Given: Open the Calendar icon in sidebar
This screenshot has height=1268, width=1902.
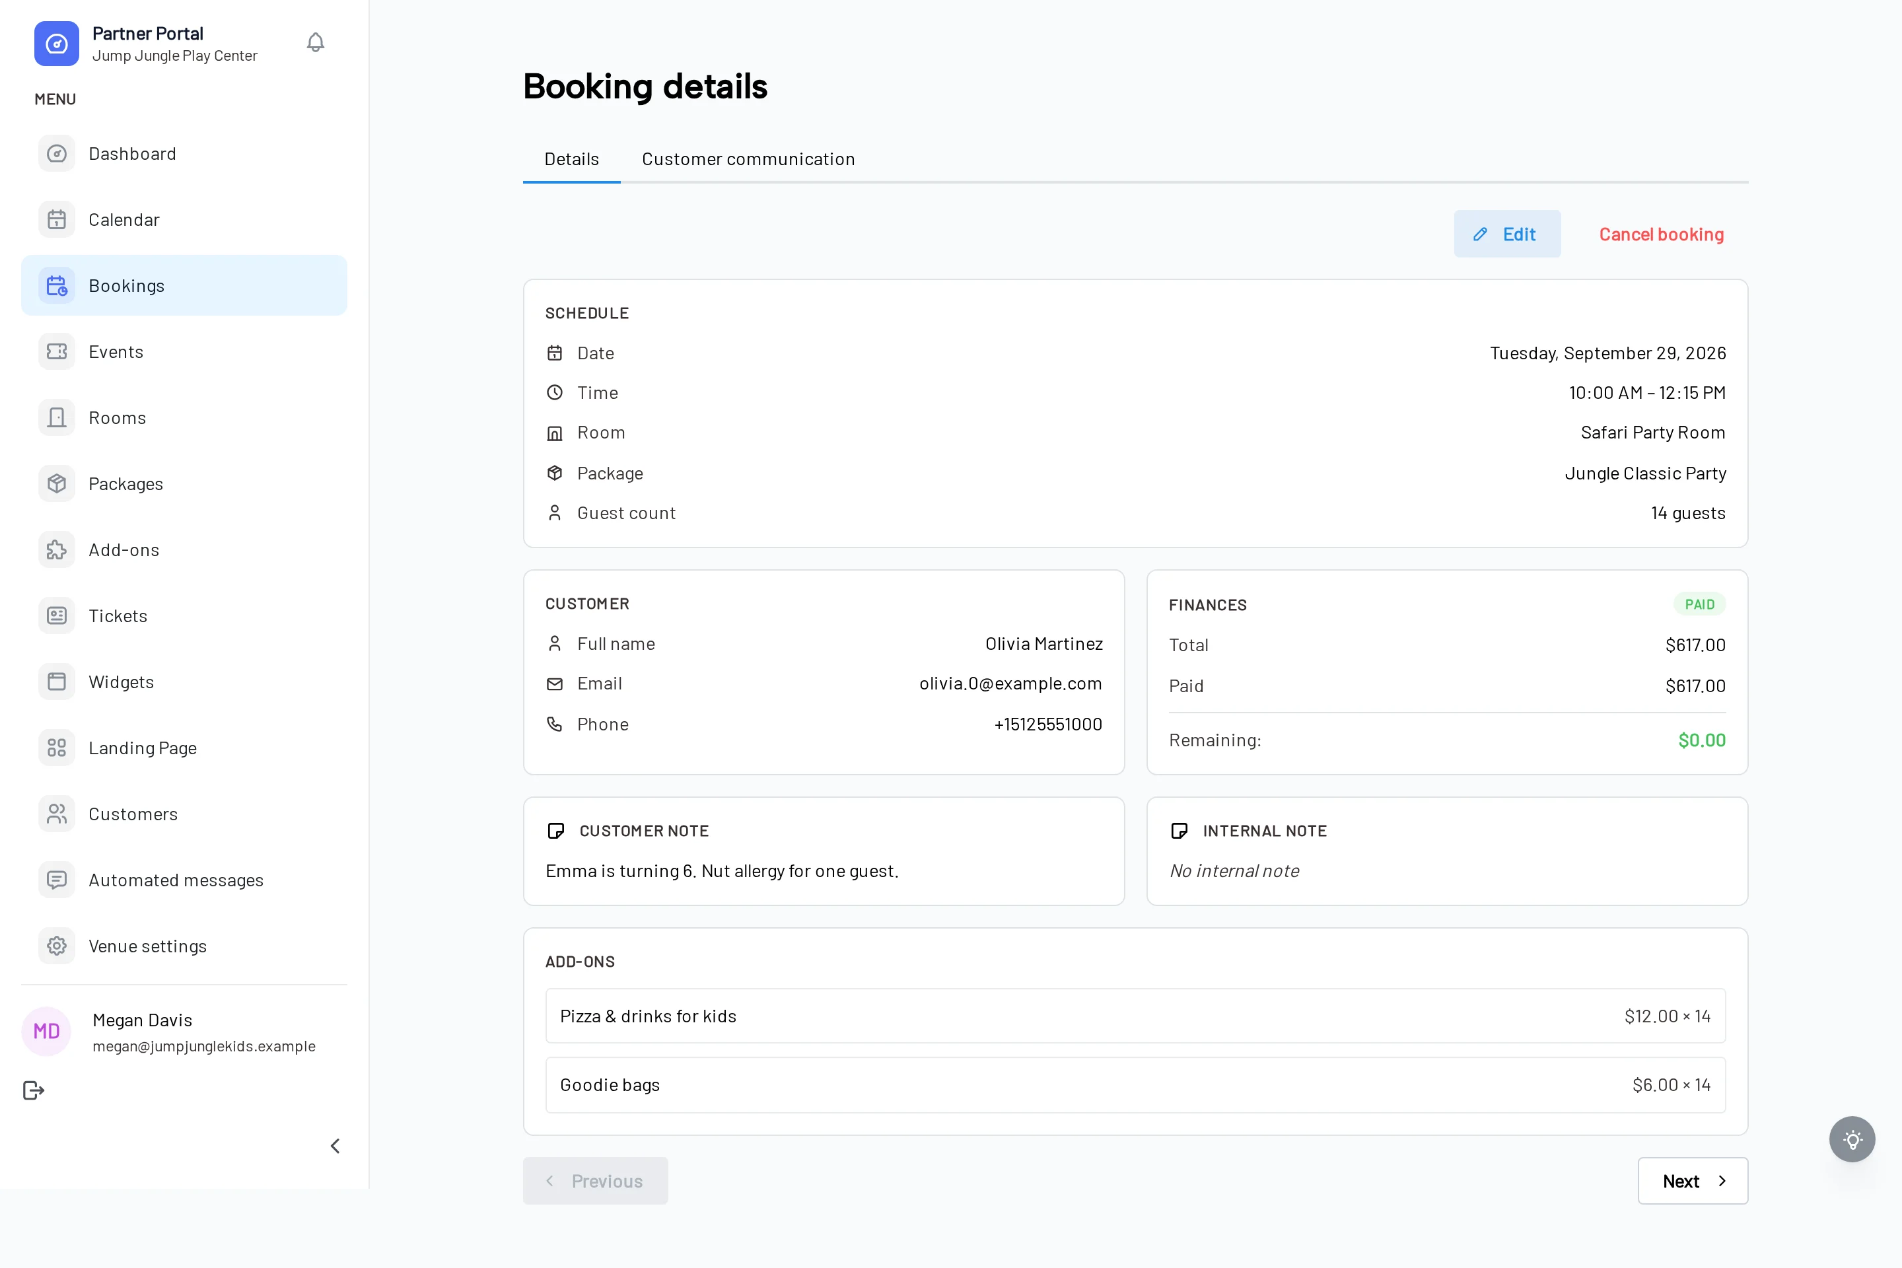Looking at the screenshot, I should (x=57, y=220).
